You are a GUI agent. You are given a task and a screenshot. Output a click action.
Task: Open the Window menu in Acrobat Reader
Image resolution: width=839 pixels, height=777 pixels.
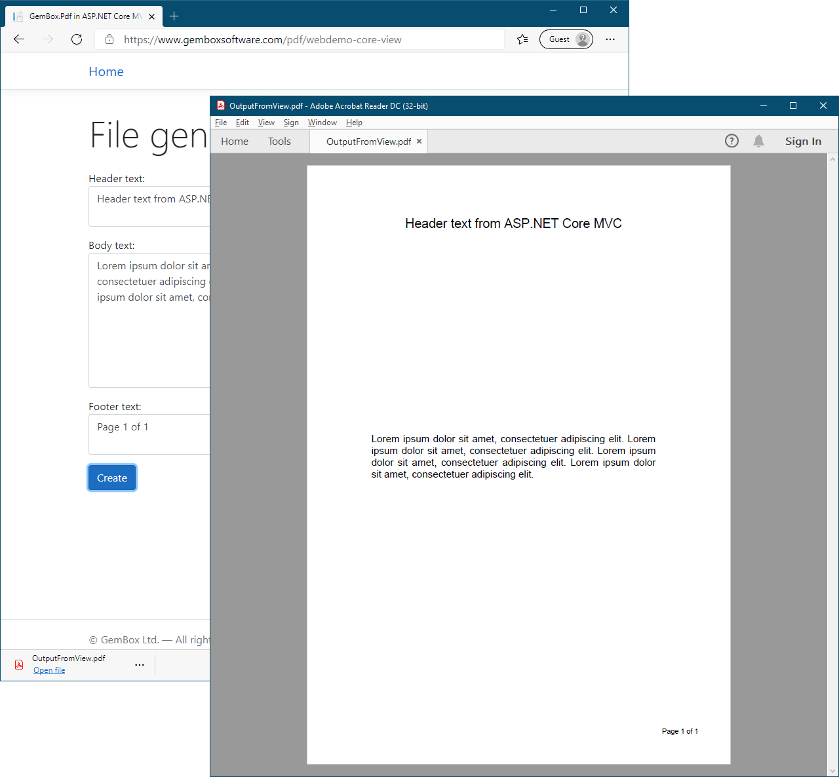pyautogui.click(x=322, y=123)
